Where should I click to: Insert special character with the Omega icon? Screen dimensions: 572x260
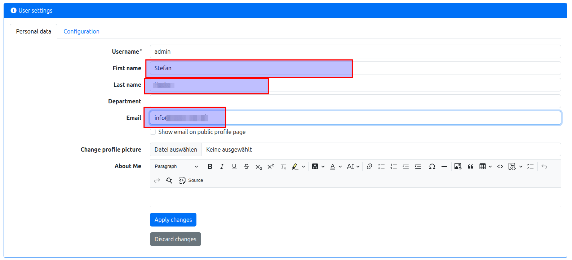(432, 166)
